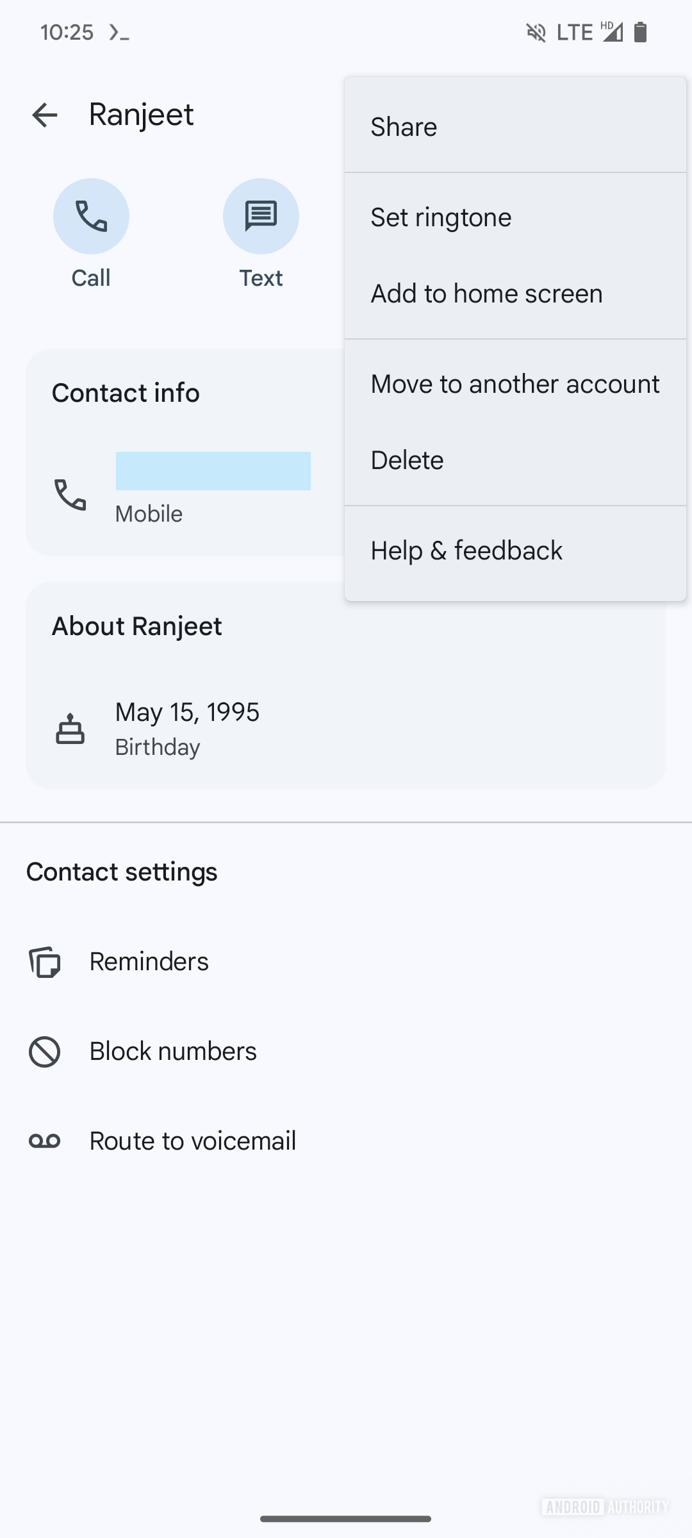Open Help & feedback
The width and height of the screenshot is (692, 1538).
point(466,550)
